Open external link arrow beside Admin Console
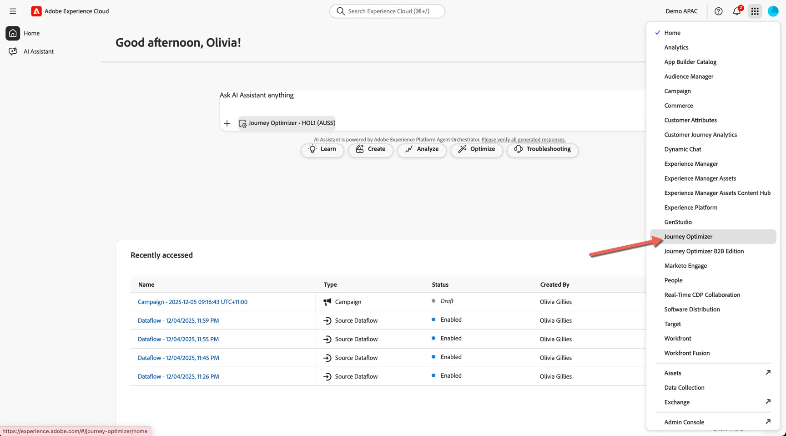786x436 pixels. 768,422
